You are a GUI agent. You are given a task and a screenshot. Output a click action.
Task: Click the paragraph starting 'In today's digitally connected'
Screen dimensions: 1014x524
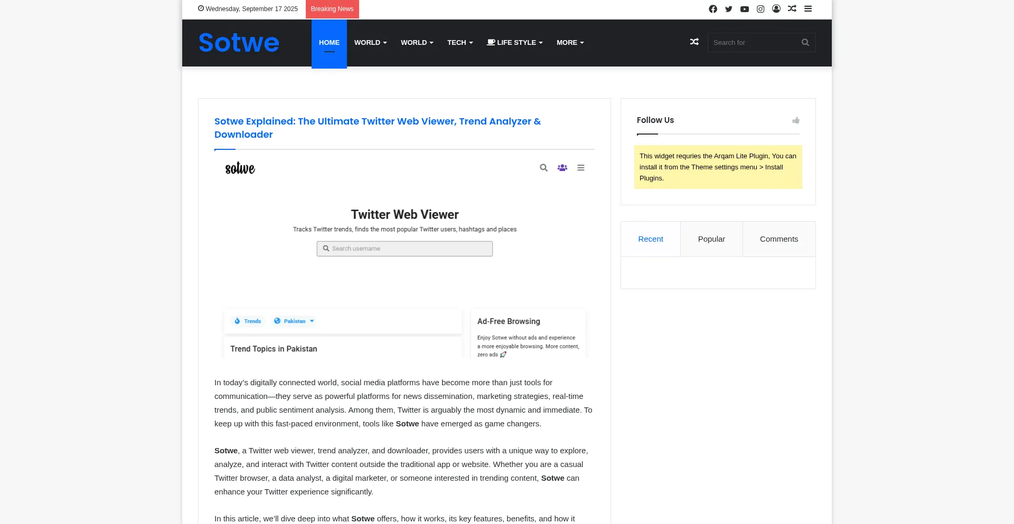pyautogui.click(x=403, y=403)
